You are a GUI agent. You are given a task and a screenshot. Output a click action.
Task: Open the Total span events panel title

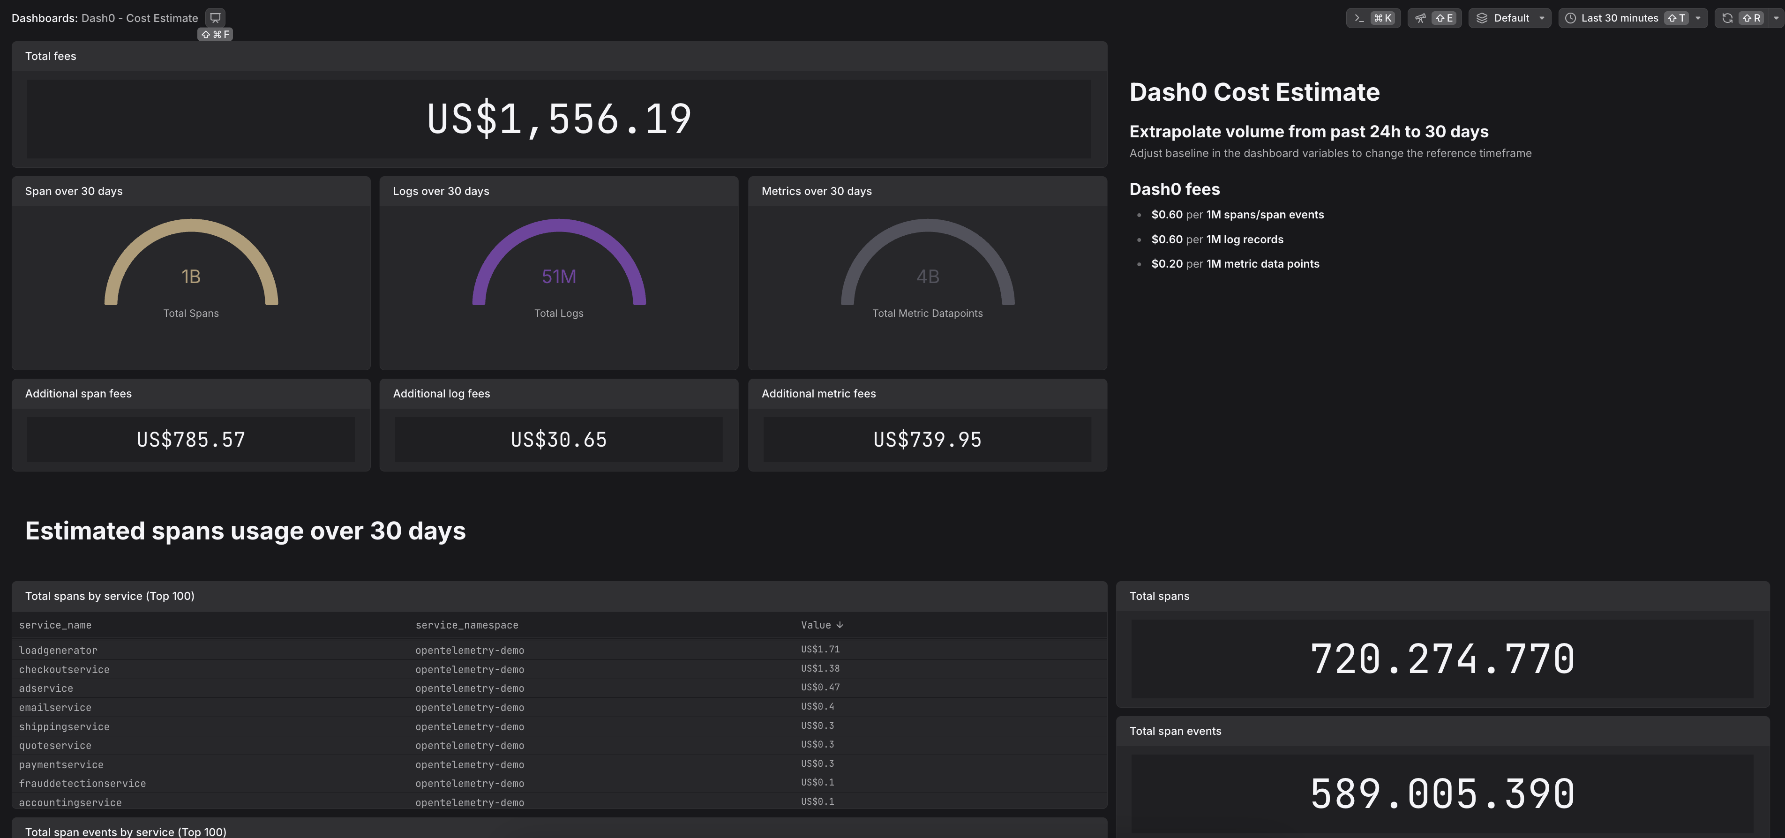1175,731
